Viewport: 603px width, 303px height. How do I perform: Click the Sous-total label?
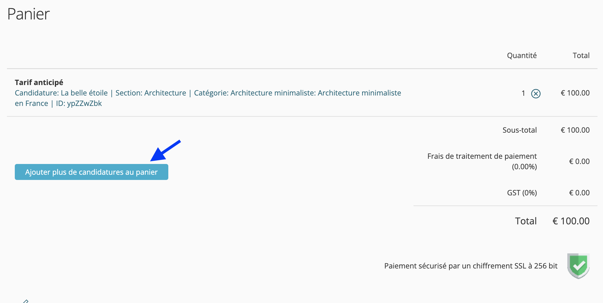(x=520, y=130)
